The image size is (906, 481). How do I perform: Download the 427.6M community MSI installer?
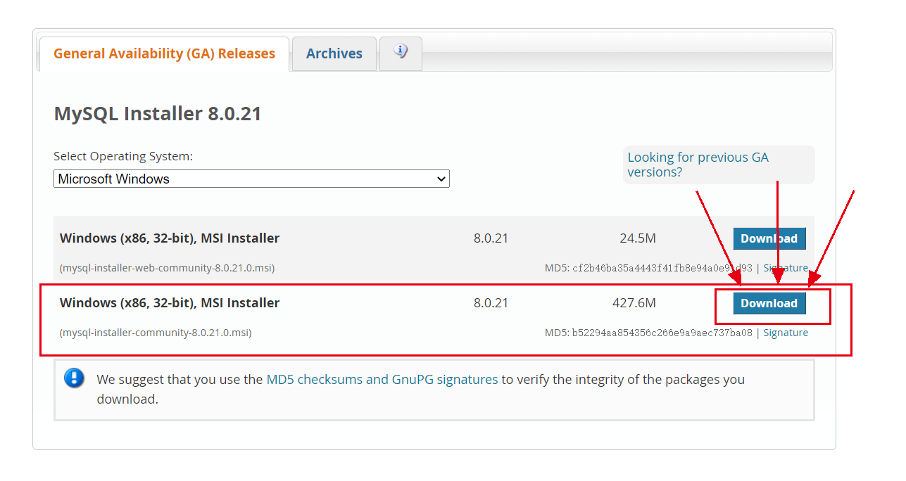[x=769, y=303]
